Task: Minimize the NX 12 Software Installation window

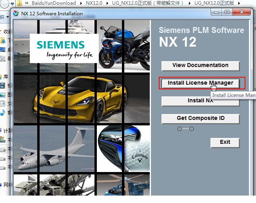Action: (x=216, y=12)
